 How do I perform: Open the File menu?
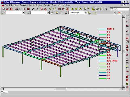[6, 5]
